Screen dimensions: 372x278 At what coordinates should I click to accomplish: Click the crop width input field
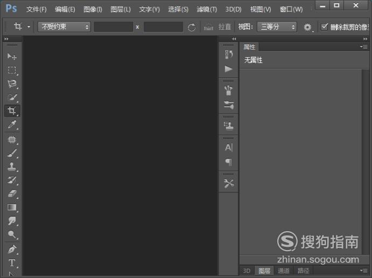114,27
